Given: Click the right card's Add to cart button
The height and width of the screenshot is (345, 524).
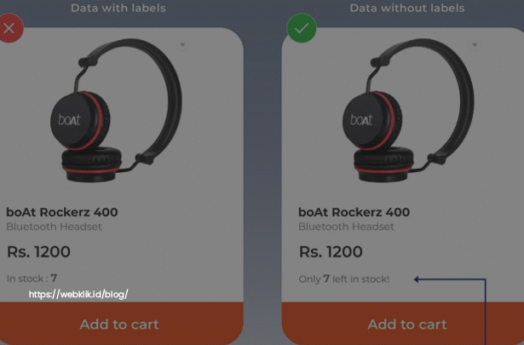Looking at the screenshot, I should (403, 324).
